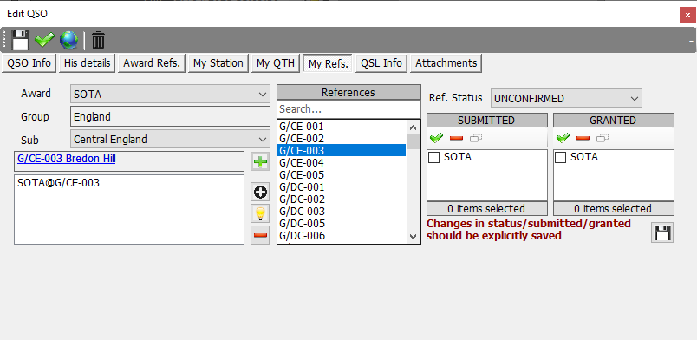
Task: Open the Sub dropdown showing Central England
Action: pos(170,140)
